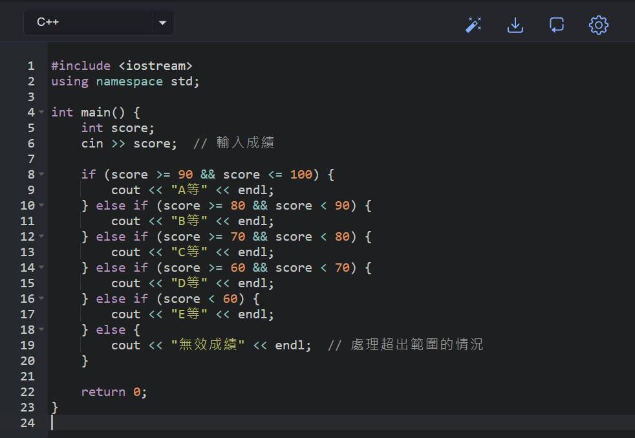Image resolution: width=635 pixels, height=438 pixels.
Task: Click the number 80 in line 10
Action: (238, 206)
